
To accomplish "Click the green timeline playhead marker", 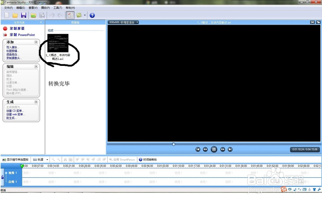I will coord(22,166).
